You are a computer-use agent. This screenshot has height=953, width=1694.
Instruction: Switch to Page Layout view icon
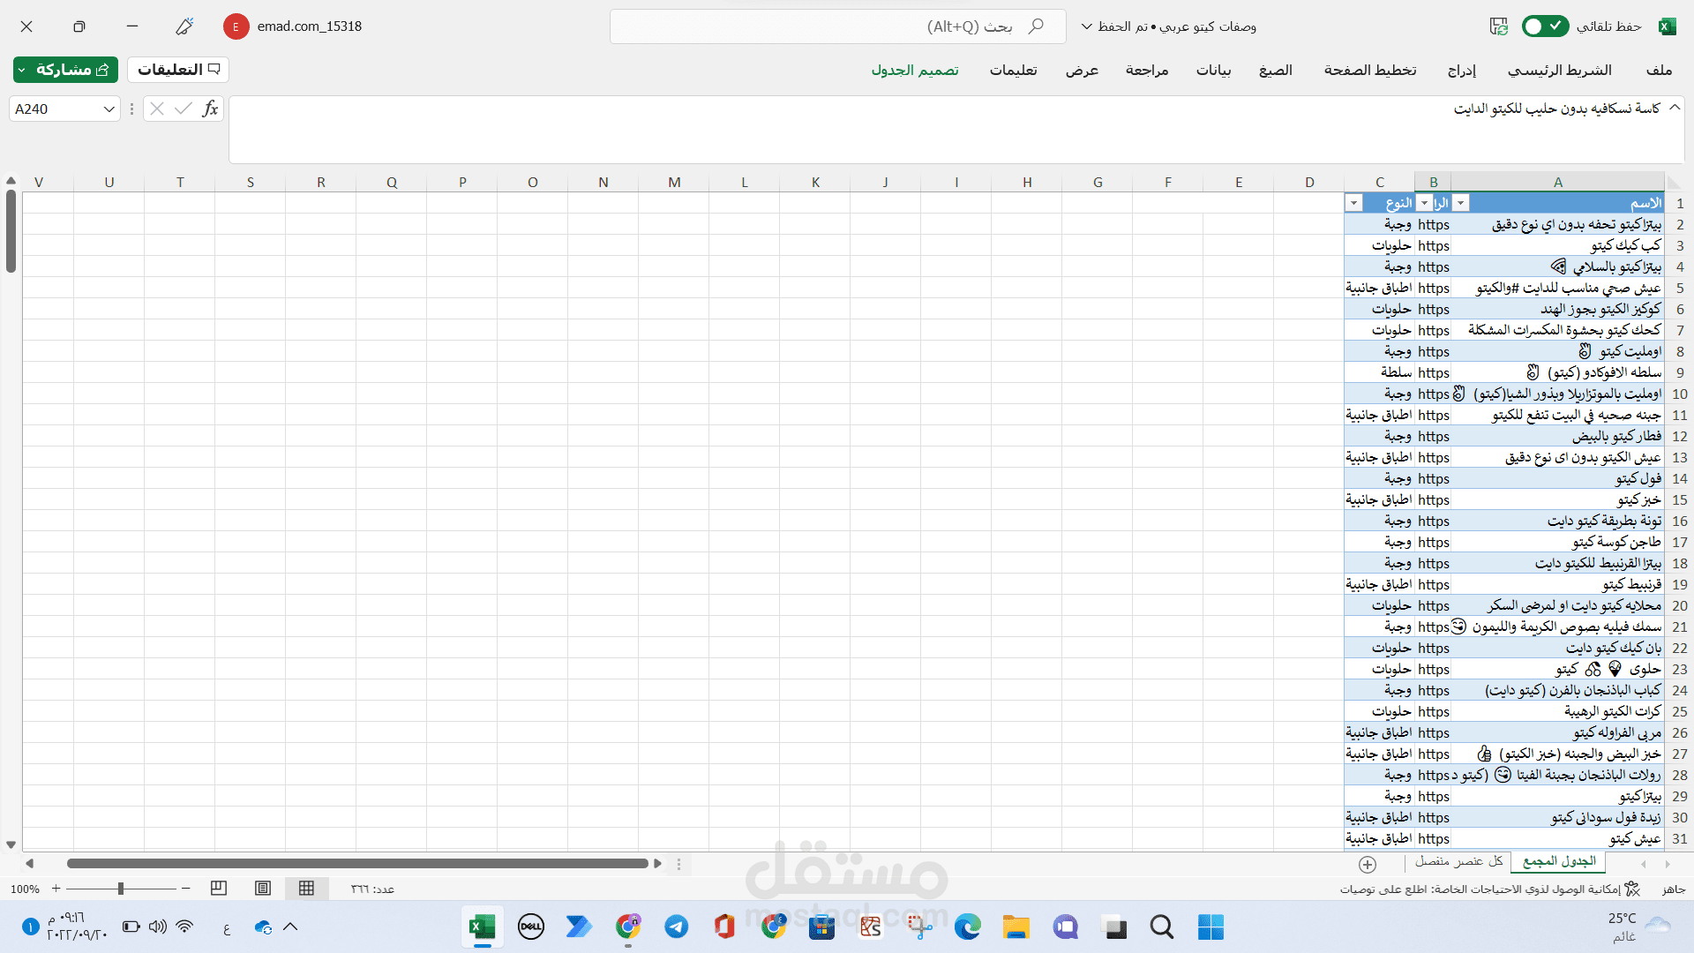click(263, 889)
